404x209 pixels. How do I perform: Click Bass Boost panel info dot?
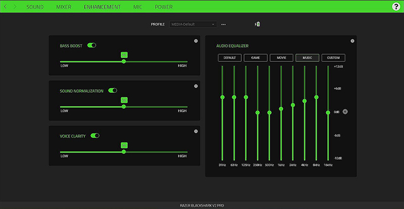coord(196,41)
